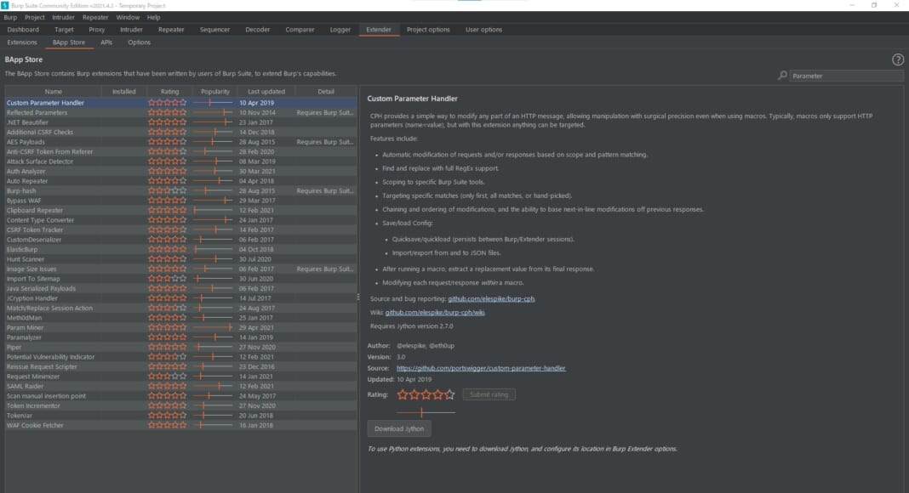Open the Intruder menu in menu bar
The height and width of the screenshot is (493, 909).
64,17
